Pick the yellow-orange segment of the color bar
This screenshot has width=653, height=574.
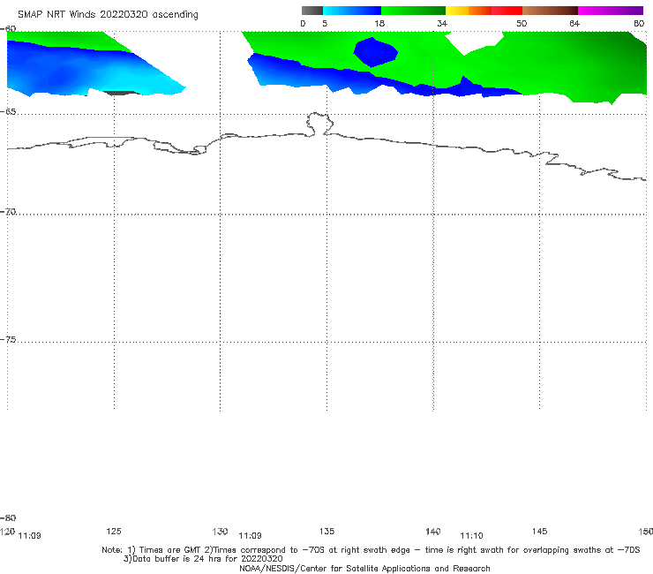tap(469, 11)
